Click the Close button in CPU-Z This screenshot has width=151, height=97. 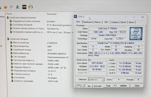pos(137,86)
